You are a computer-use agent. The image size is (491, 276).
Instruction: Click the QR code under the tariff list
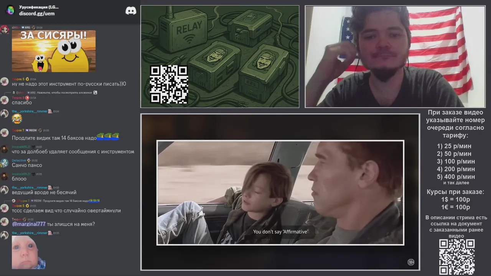tap(457, 257)
